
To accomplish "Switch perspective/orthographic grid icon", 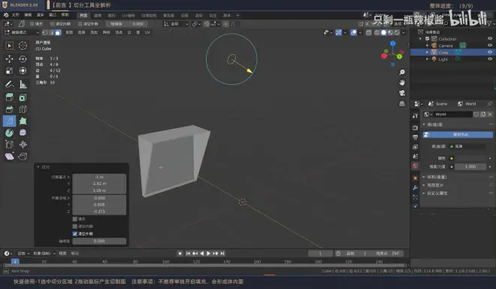I will pyautogui.click(x=402, y=104).
